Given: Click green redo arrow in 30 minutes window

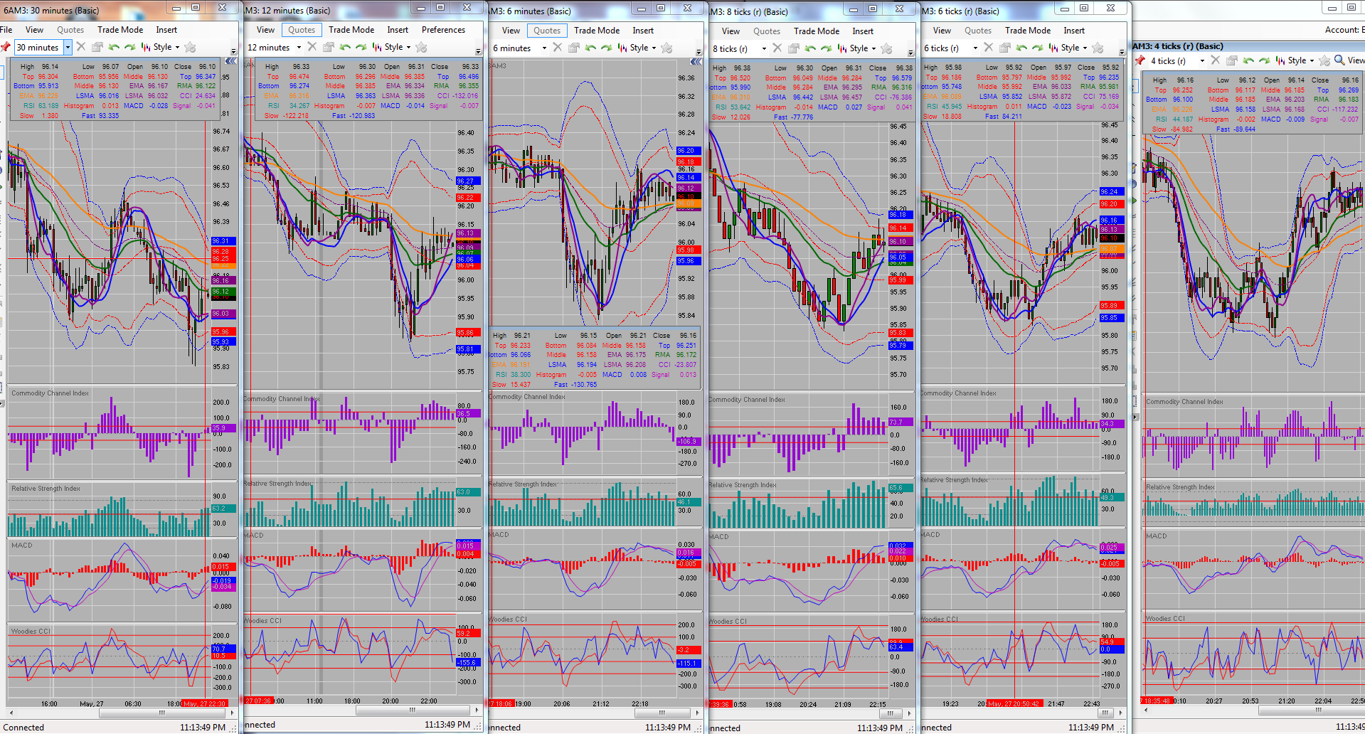Looking at the screenshot, I should [x=129, y=47].
